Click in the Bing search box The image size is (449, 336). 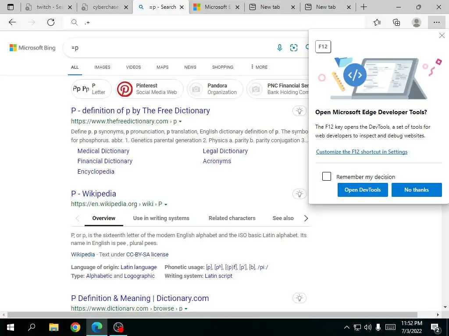coord(172,48)
